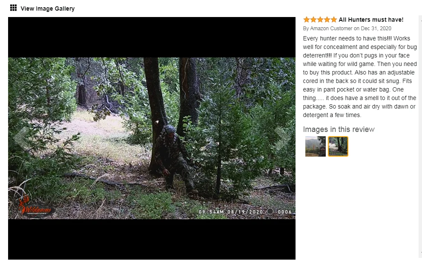The width and height of the screenshot is (422, 266).
Task: Click the first orange rating star
Action: coord(306,20)
